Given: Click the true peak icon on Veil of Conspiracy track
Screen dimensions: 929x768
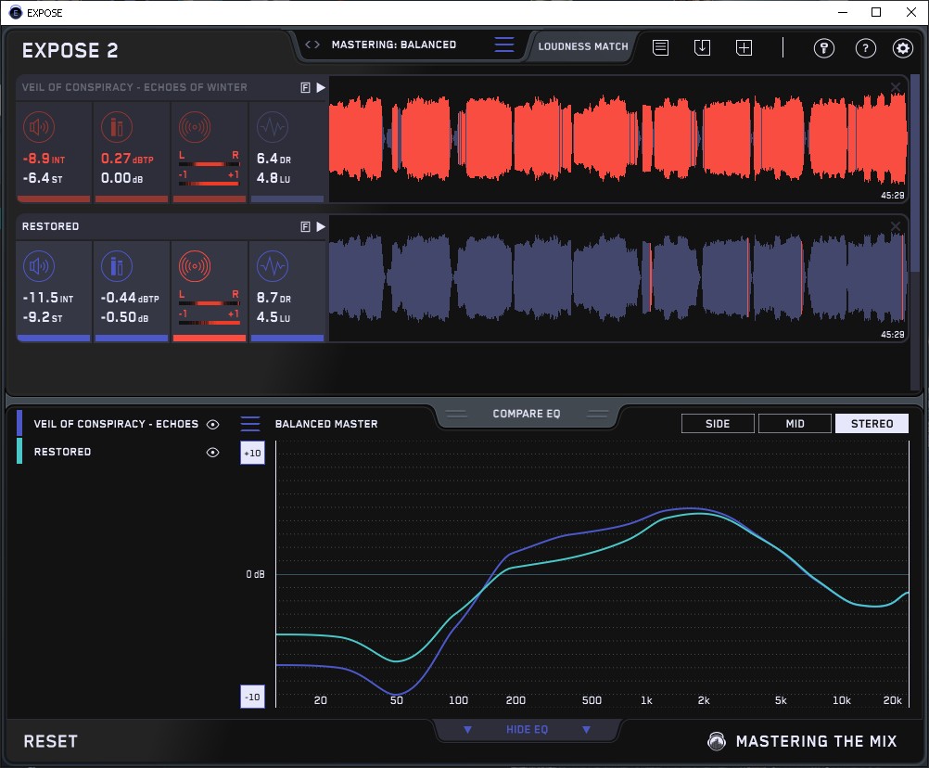Looking at the screenshot, I should pyautogui.click(x=116, y=128).
